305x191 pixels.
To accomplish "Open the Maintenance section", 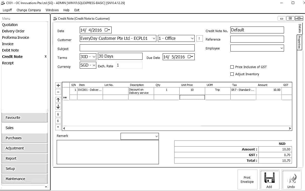I will coord(25,179).
